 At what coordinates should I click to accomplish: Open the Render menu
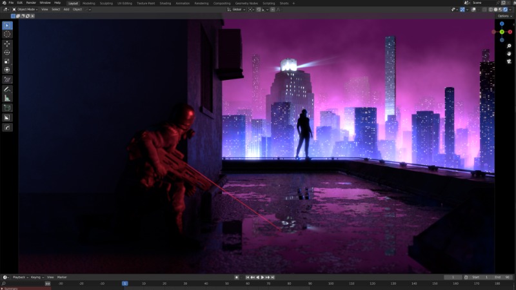tap(30, 3)
